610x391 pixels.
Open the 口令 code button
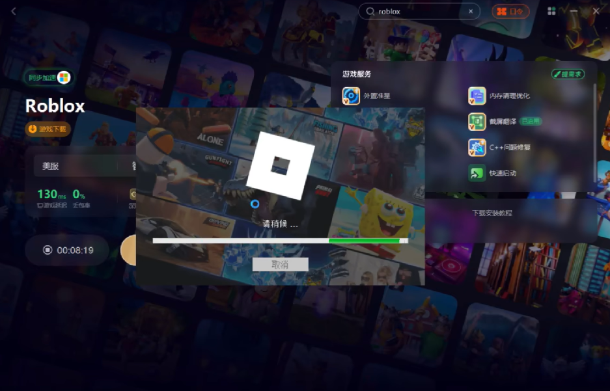tap(510, 12)
